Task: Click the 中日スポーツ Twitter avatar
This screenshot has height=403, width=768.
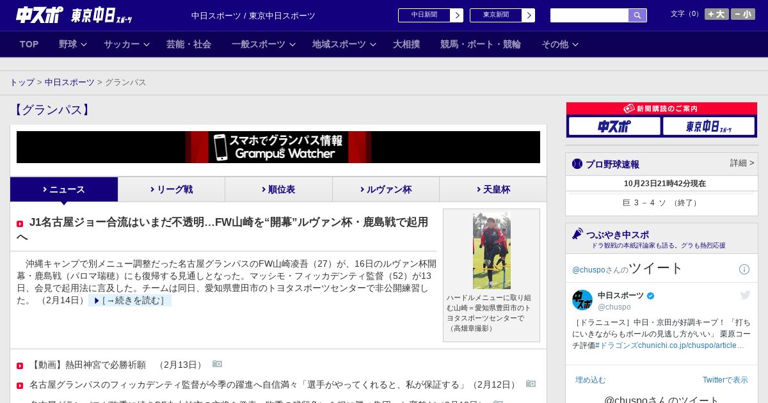Action: pos(582,301)
